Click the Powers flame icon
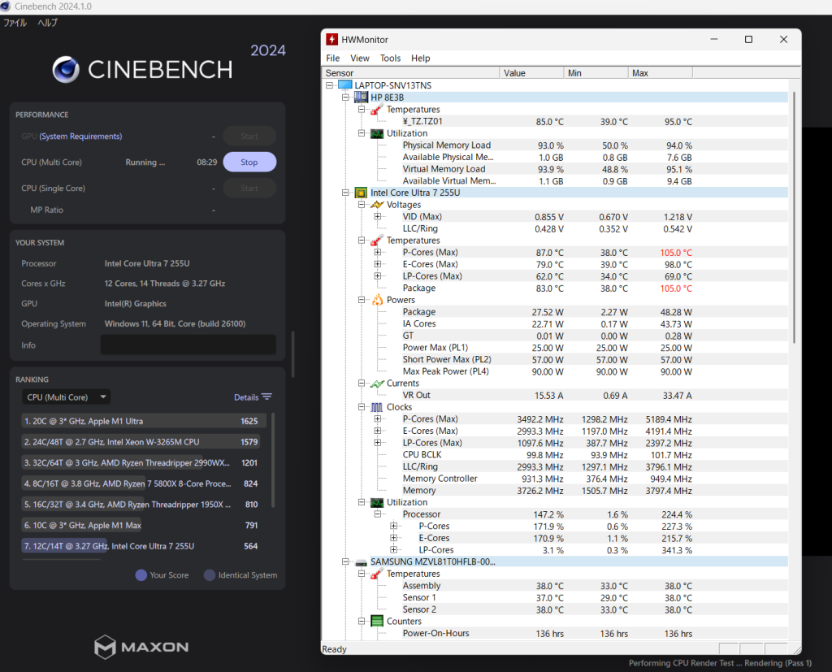The image size is (832, 672). pyautogui.click(x=377, y=300)
